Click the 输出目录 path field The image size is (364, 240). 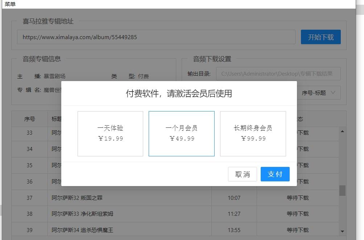(x=278, y=73)
